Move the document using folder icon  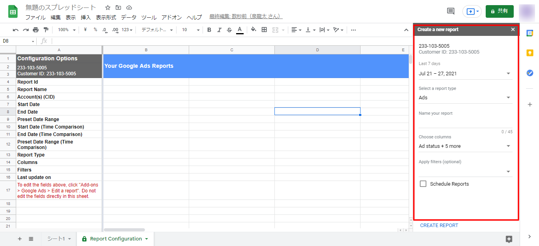(118, 7)
